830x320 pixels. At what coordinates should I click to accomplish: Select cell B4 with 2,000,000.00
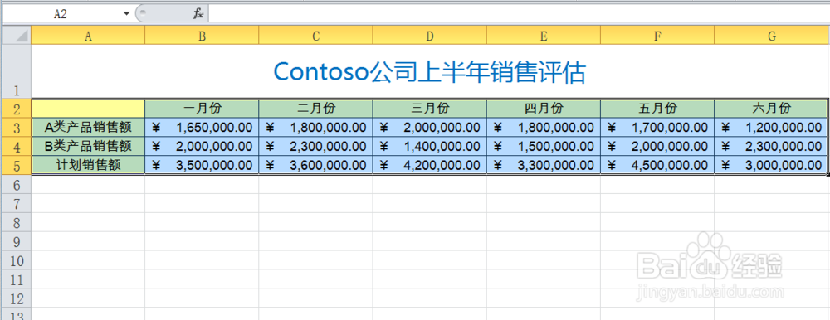(202, 146)
